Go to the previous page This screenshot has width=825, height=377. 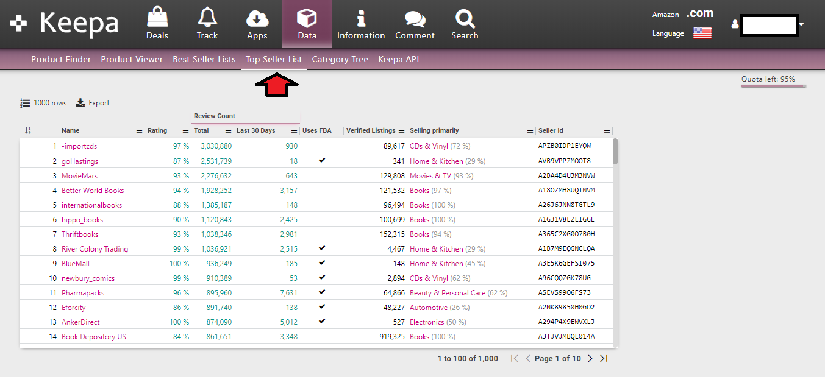(x=528, y=358)
